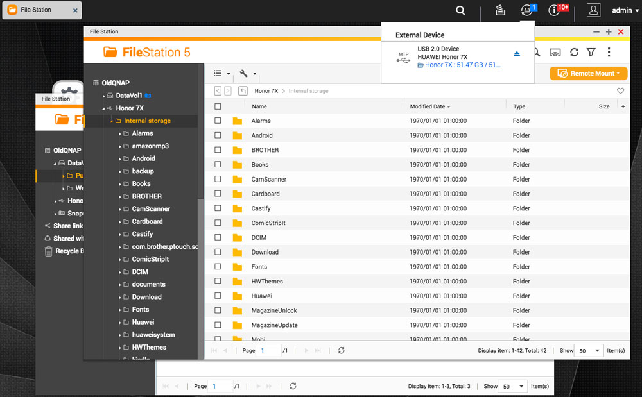This screenshot has height=397, width=642.
Task: Switch to the File Station taskbar tab
Action: pyautogui.click(x=42, y=10)
